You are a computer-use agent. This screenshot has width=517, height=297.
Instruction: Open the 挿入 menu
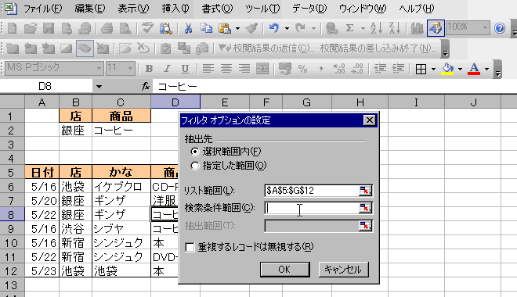pyautogui.click(x=175, y=9)
